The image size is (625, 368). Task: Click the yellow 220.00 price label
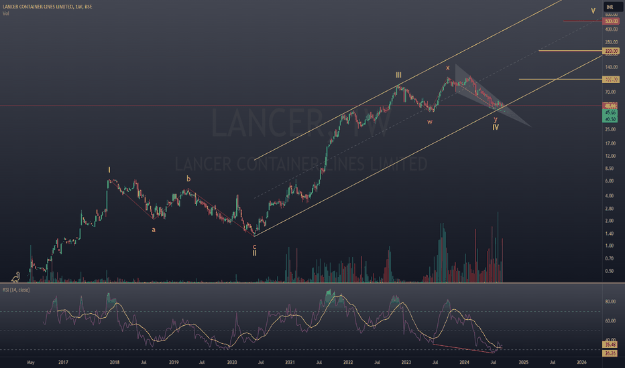(611, 51)
